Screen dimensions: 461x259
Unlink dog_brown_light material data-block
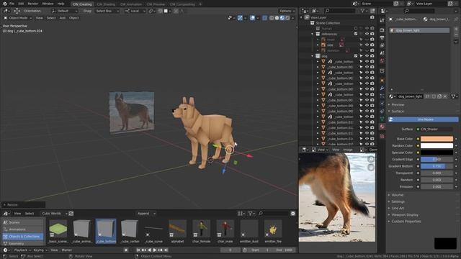[x=445, y=96]
